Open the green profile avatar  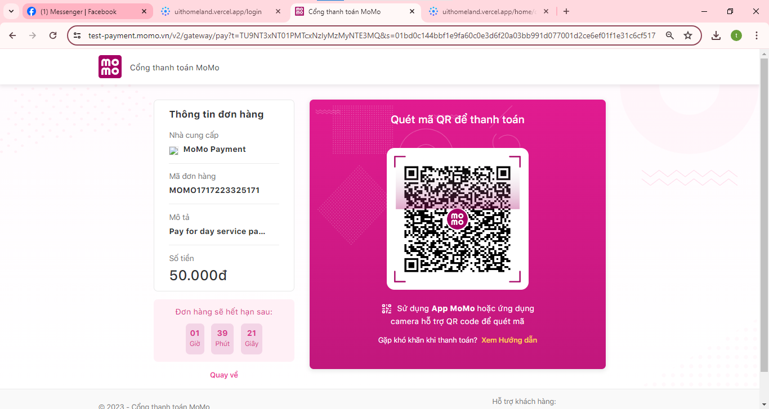click(x=736, y=35)
